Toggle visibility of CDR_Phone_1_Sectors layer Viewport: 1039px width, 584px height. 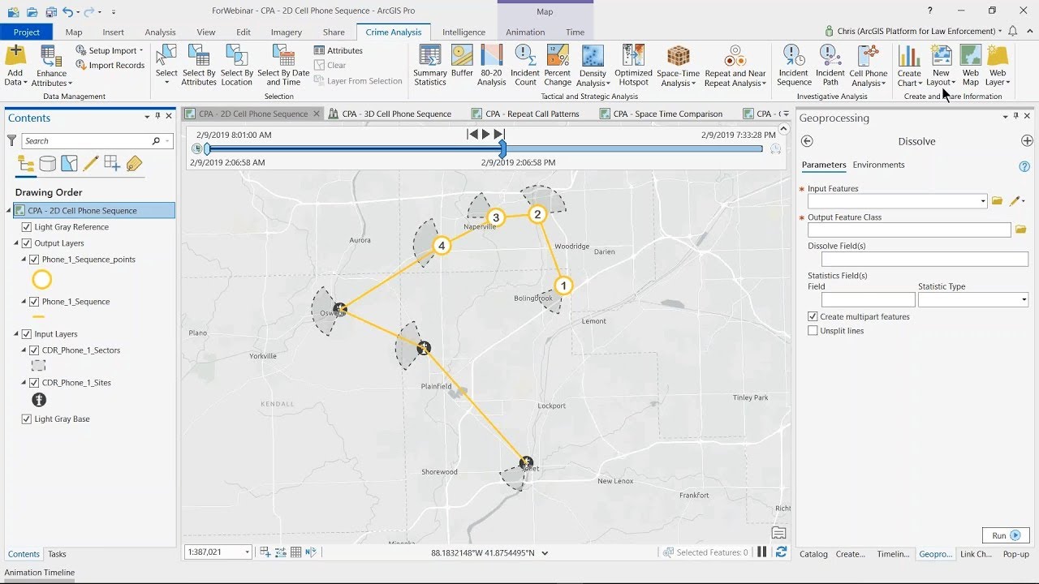[x=34, y=350]
